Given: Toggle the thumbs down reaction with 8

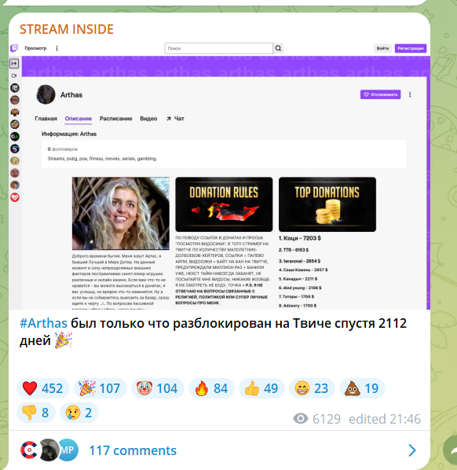Looking at the screenshot, I should [x=36, y=413].
